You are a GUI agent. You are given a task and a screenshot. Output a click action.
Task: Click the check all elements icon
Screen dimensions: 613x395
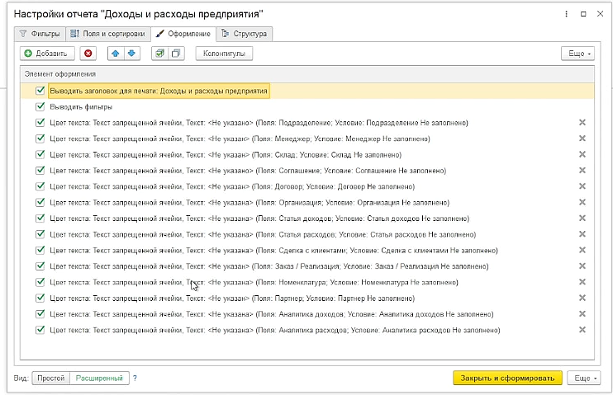click(159, 54)
